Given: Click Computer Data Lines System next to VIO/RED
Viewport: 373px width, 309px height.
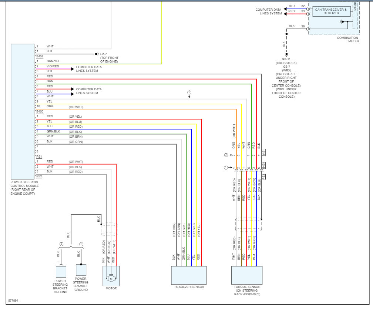Looking at the screenshot, I should point(89,69).
